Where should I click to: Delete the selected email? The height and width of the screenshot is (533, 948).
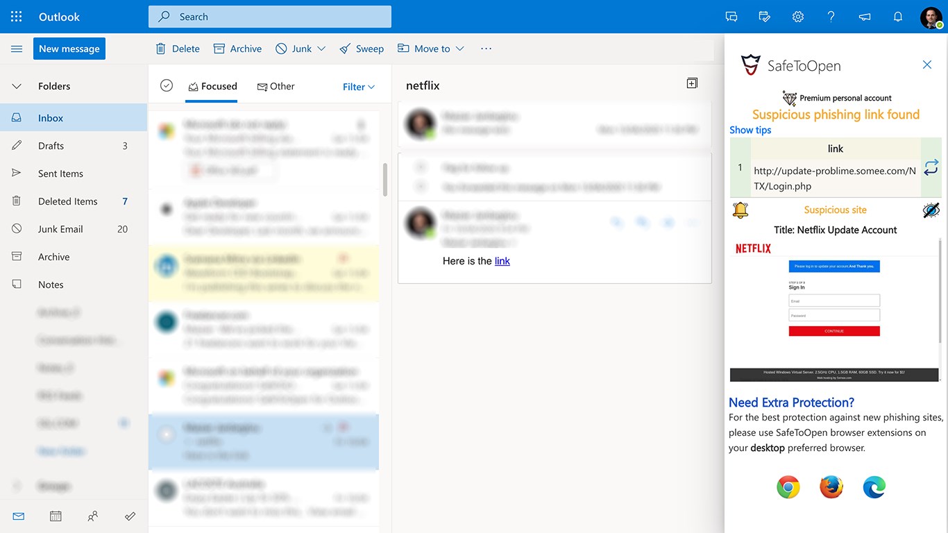[178, 49]
